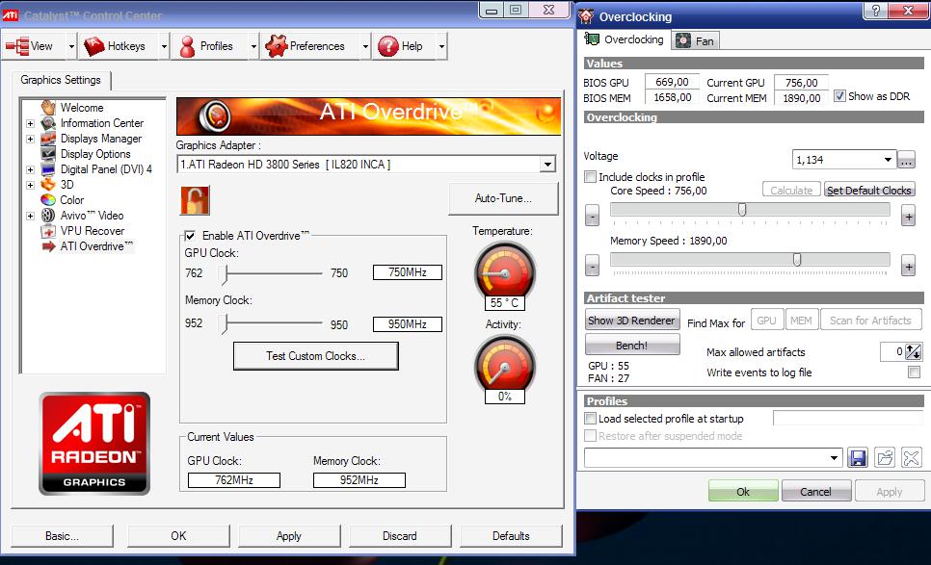Open the Hotkeys dropdown arrow
Screen dimensions: 931x565
click(x=164, y=46)
